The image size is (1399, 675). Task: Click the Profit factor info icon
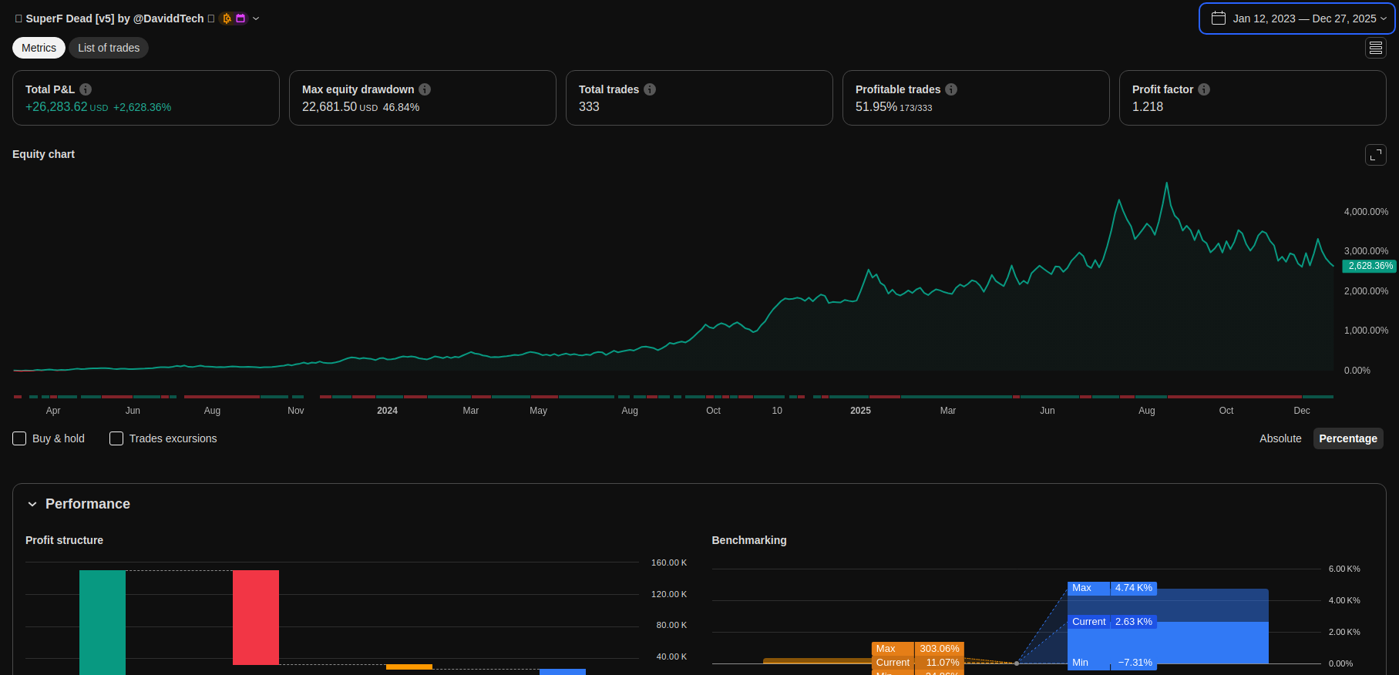point(1204,89)
